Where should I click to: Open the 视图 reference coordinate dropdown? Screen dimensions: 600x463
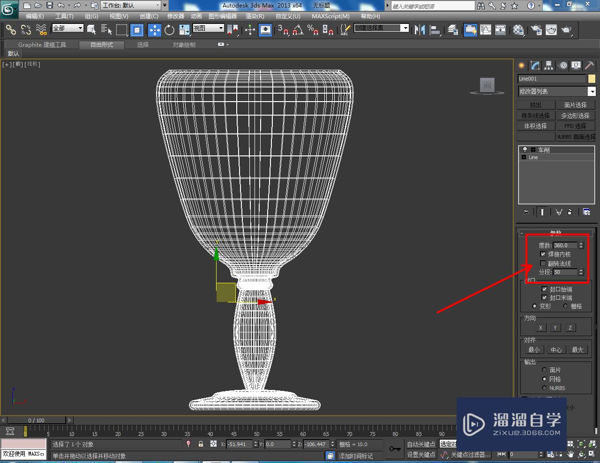click(209, 28)
